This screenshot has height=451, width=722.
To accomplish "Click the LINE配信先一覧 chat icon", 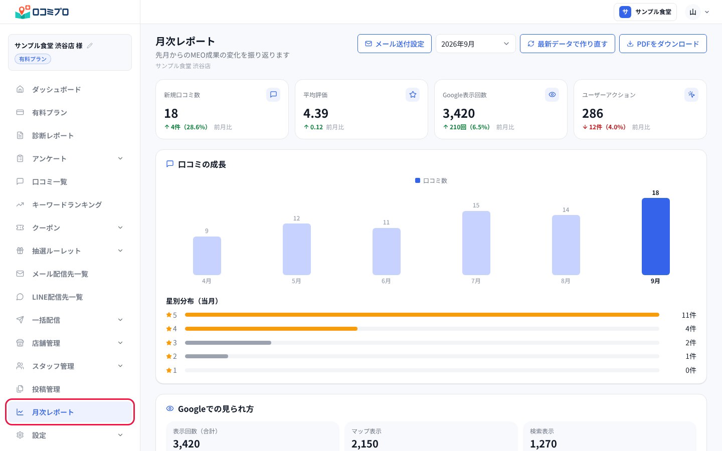I will pyautogui.click(x=20, y=297).
